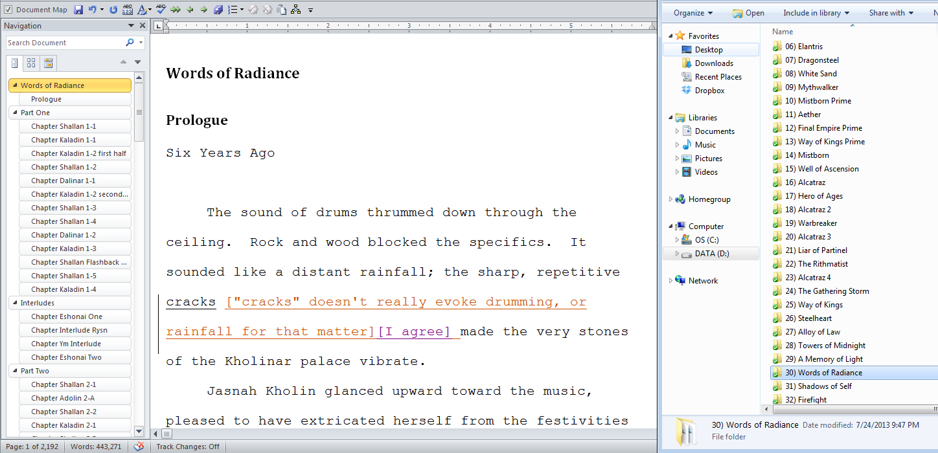Image resolution: width=938 pixels, height=453 pixels.
Task: Switch to search results browse tab
Action: pyautogui.click(x=48, y=63)
